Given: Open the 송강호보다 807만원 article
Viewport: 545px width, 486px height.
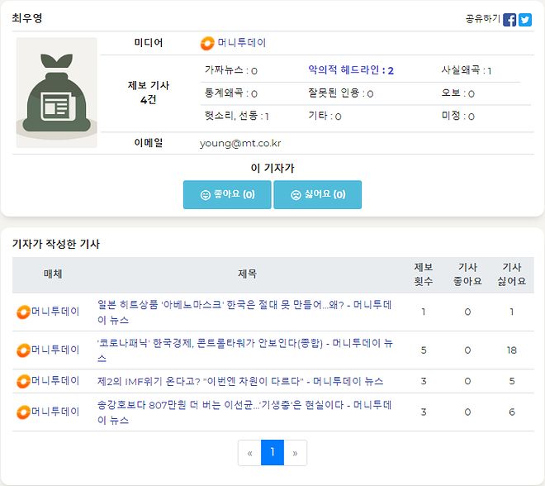Looking at the screenshot, I should tap(244, 412).
